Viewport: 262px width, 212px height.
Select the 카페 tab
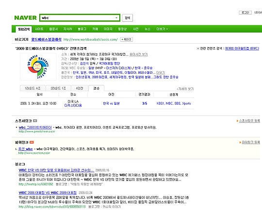[95, 29]
